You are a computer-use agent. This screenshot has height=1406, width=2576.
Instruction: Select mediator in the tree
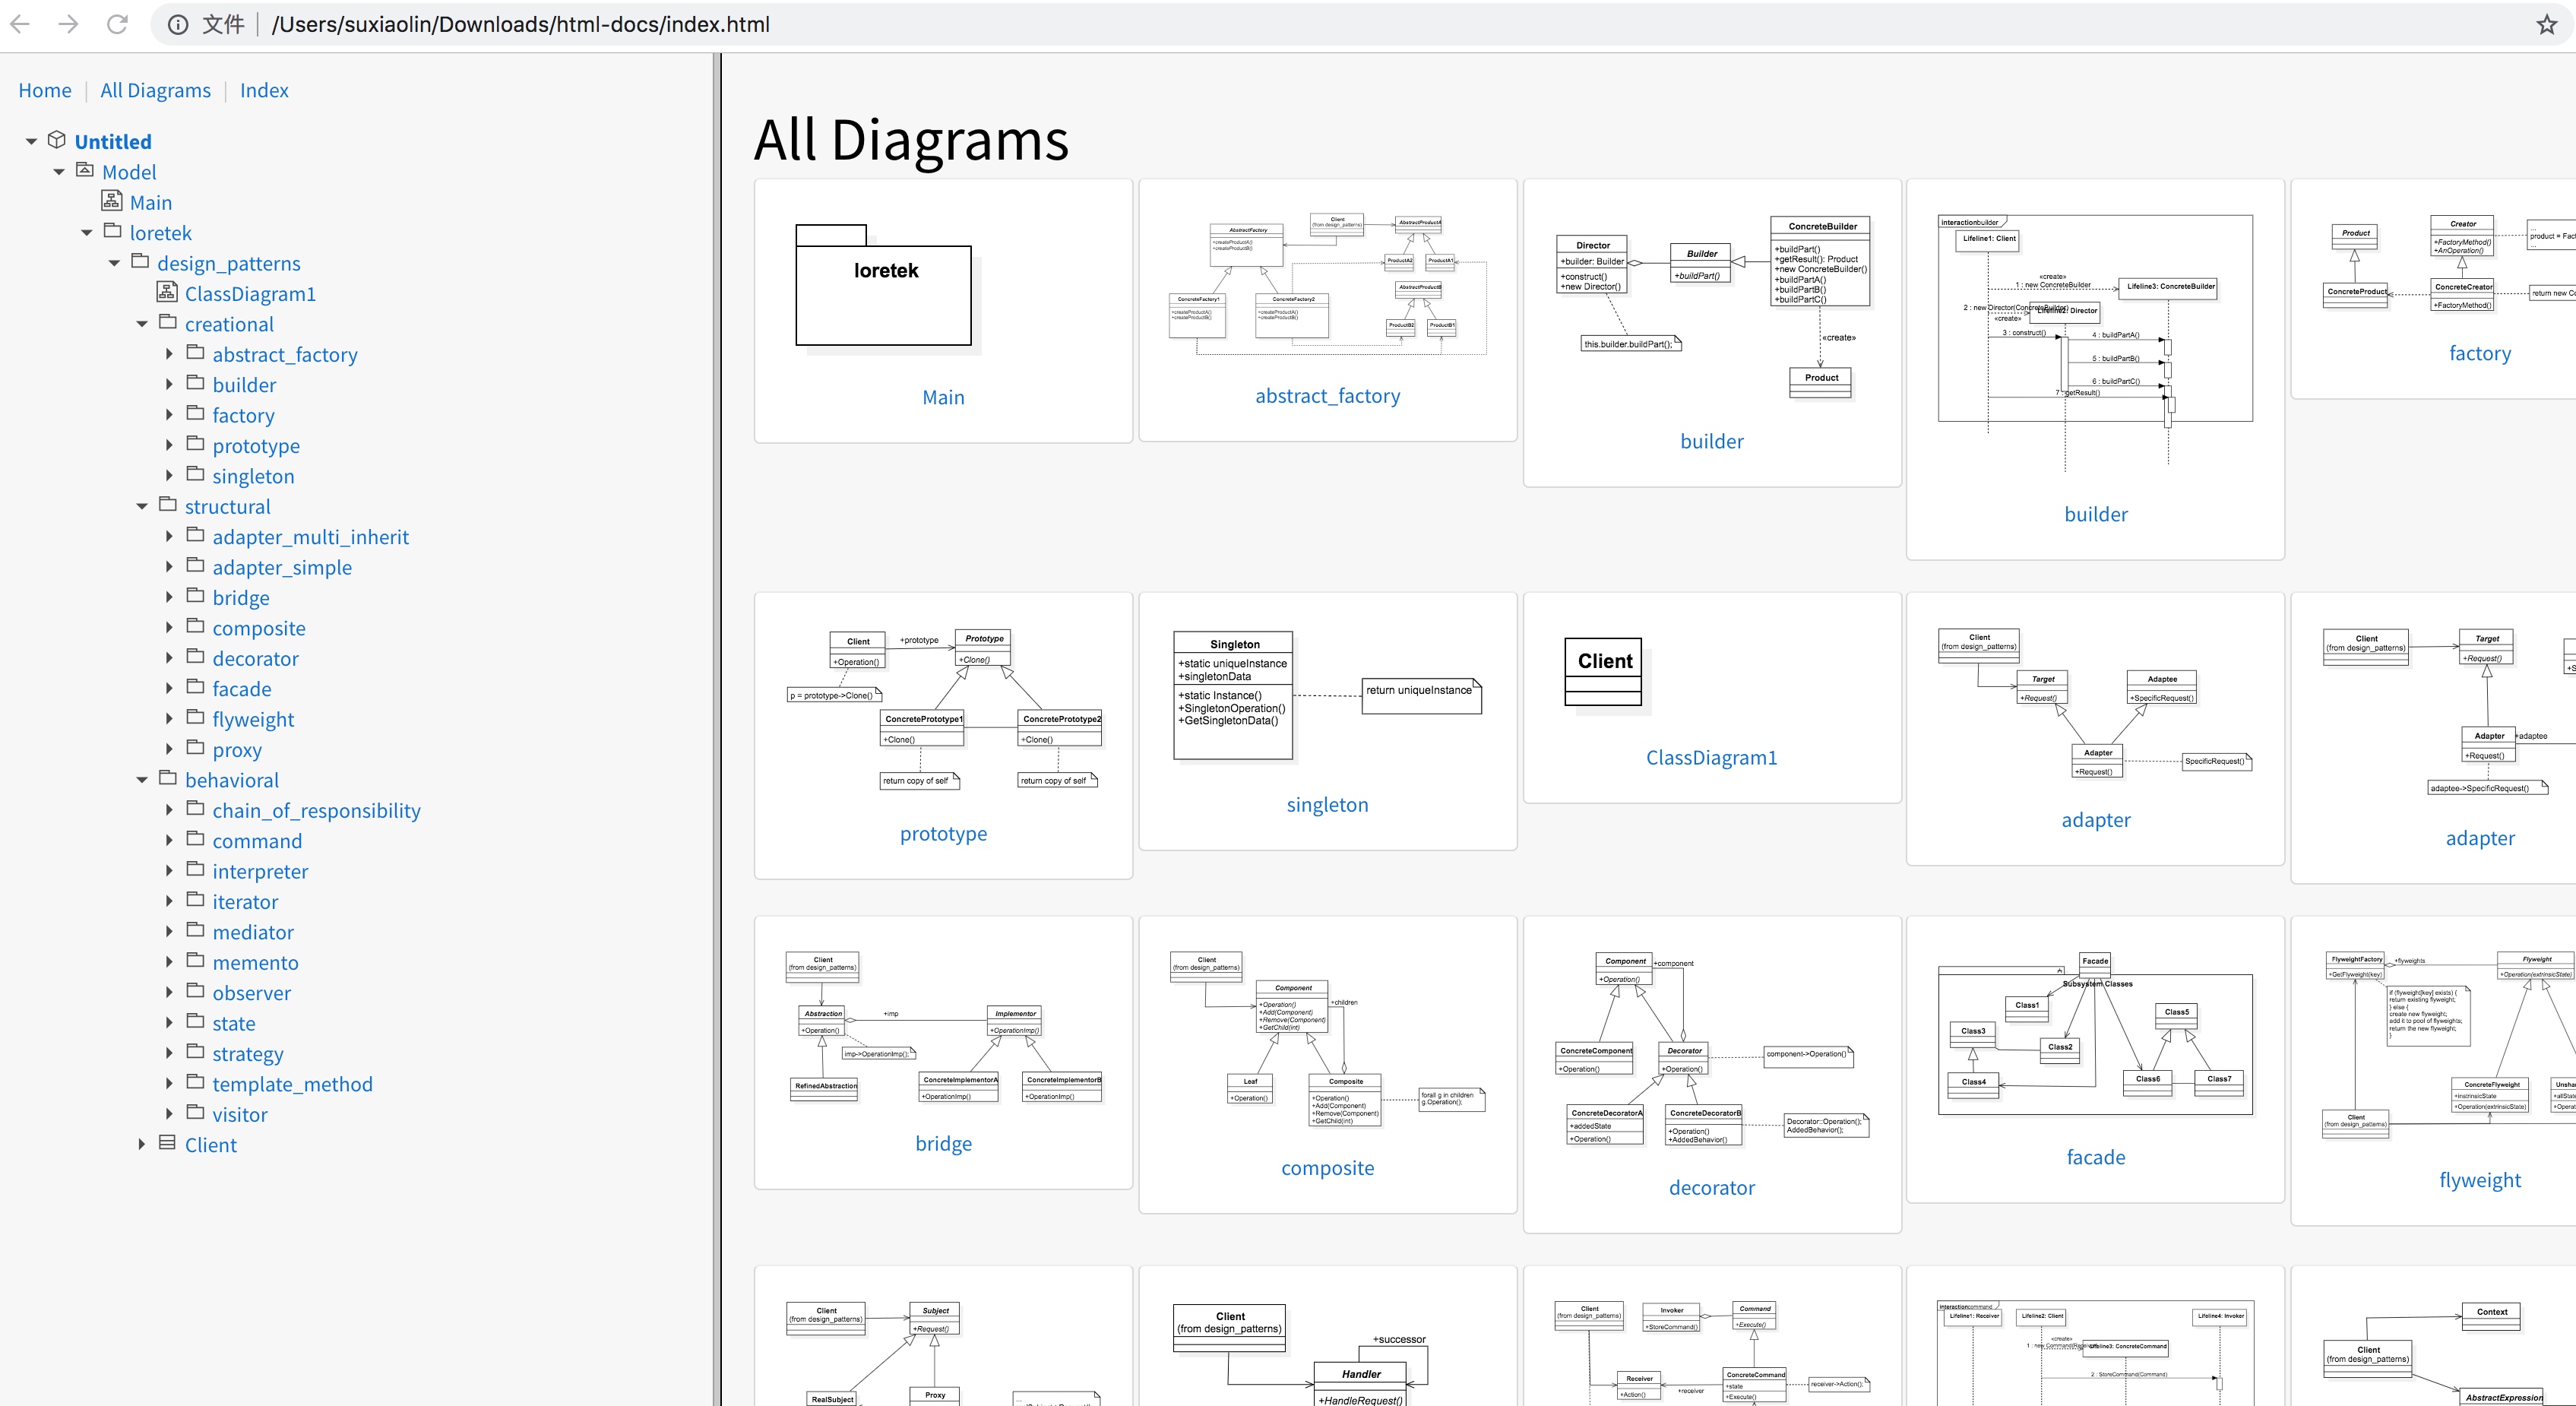253,932
